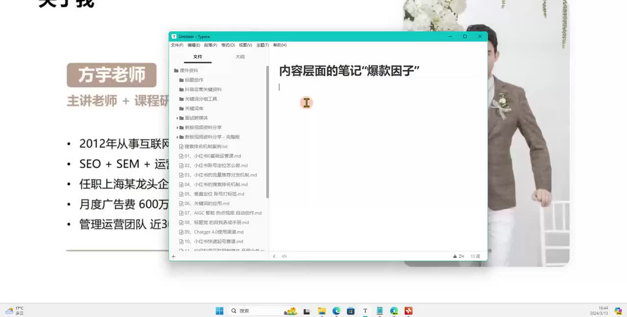Viewport: 627px width, 317px height.
Task: Open File Explorer from taskbar
Action: 322,311
